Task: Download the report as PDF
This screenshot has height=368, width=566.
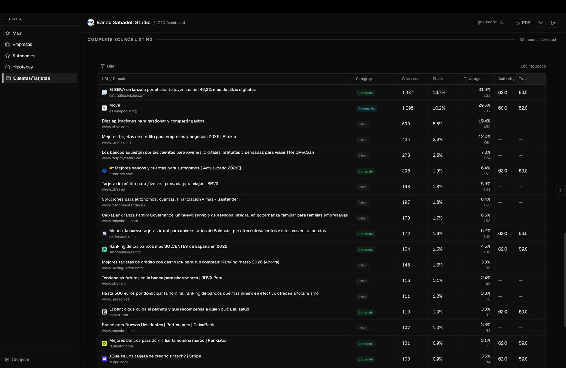Action: (x=523, y=23)
